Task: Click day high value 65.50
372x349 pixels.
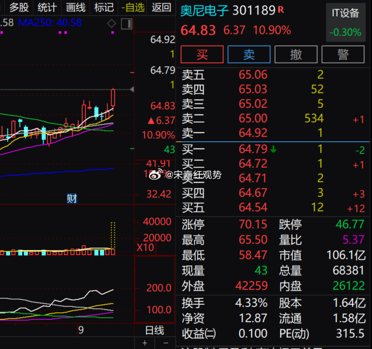Action: (x=253, y=239)
